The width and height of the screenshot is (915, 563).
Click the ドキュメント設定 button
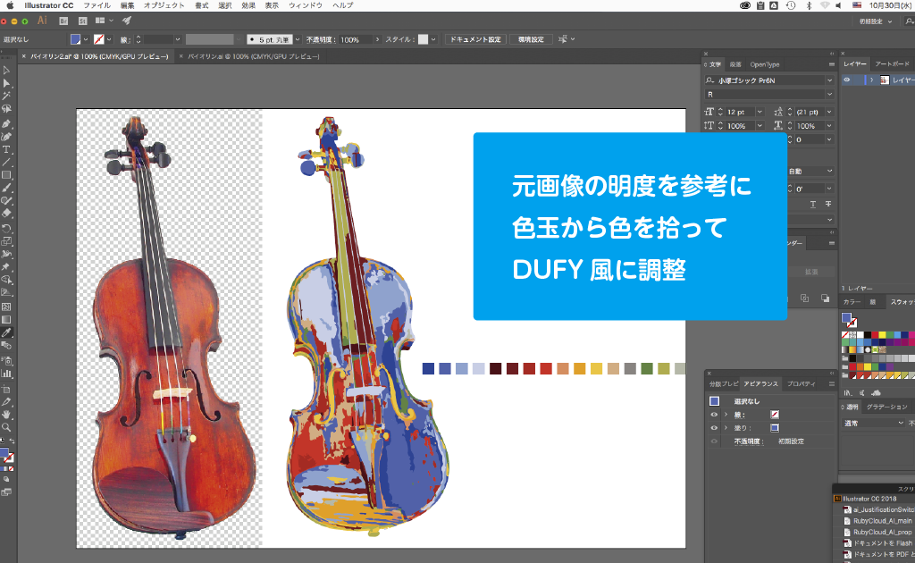coord(475,39)
